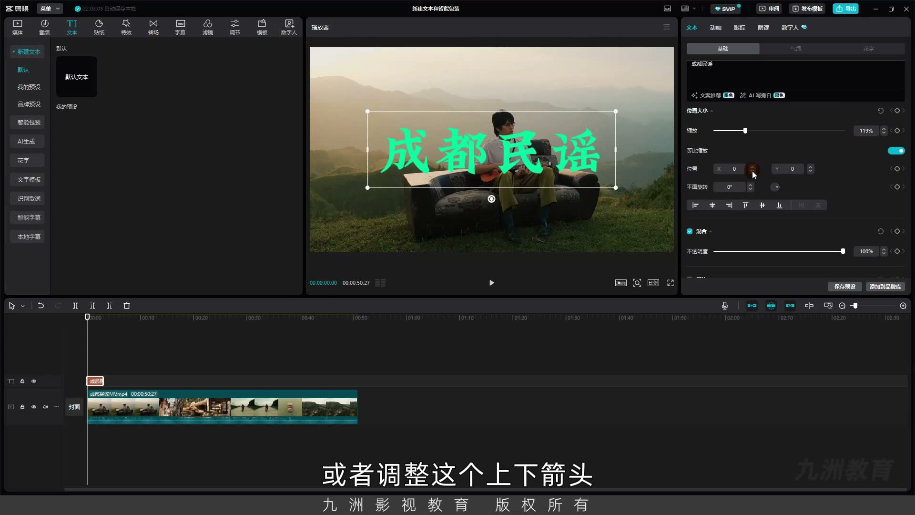
Task: Click trim-left (delete left) tool icon
Action: pos(92,306)
